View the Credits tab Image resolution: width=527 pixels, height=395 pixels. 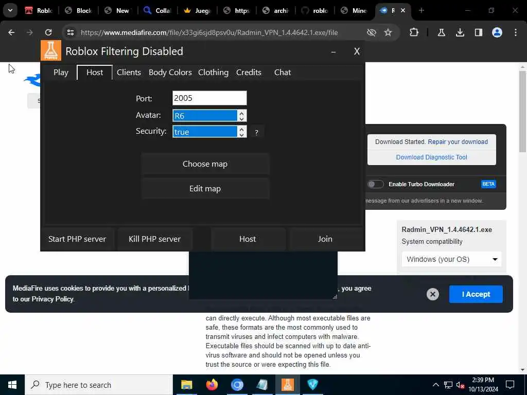tap(249, 72)
